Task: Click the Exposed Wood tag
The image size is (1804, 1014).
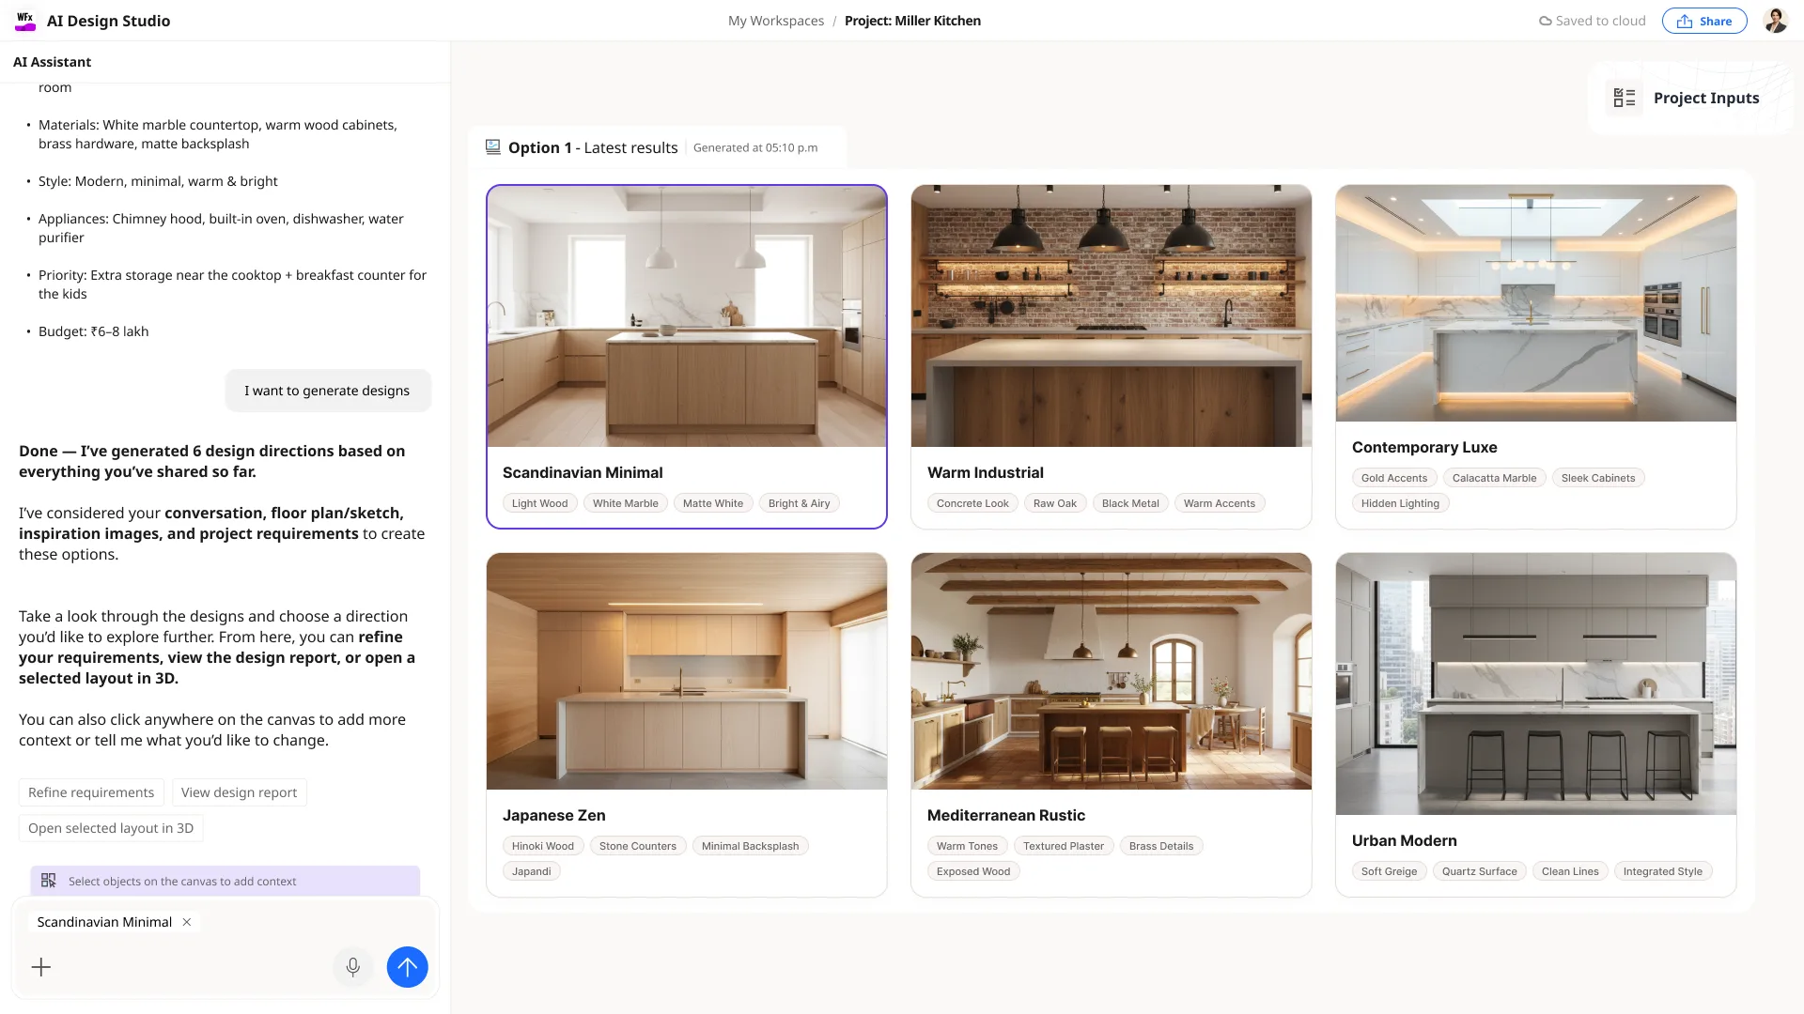Action: [x=973, y=871]
